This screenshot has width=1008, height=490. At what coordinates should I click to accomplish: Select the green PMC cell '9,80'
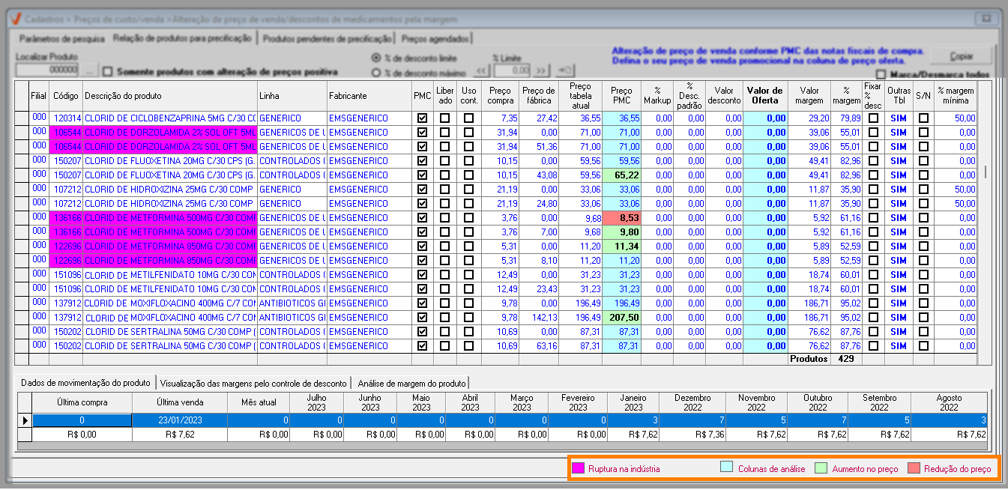coord(621,232)
